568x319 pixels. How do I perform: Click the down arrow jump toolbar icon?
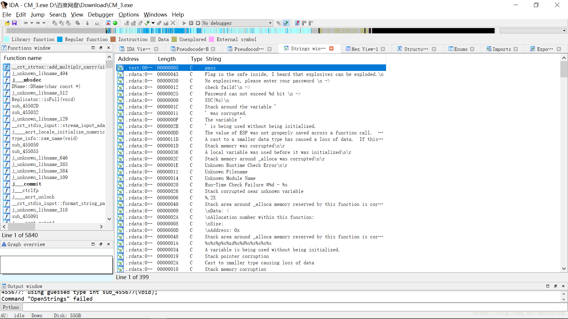click(x=87, y=23)
